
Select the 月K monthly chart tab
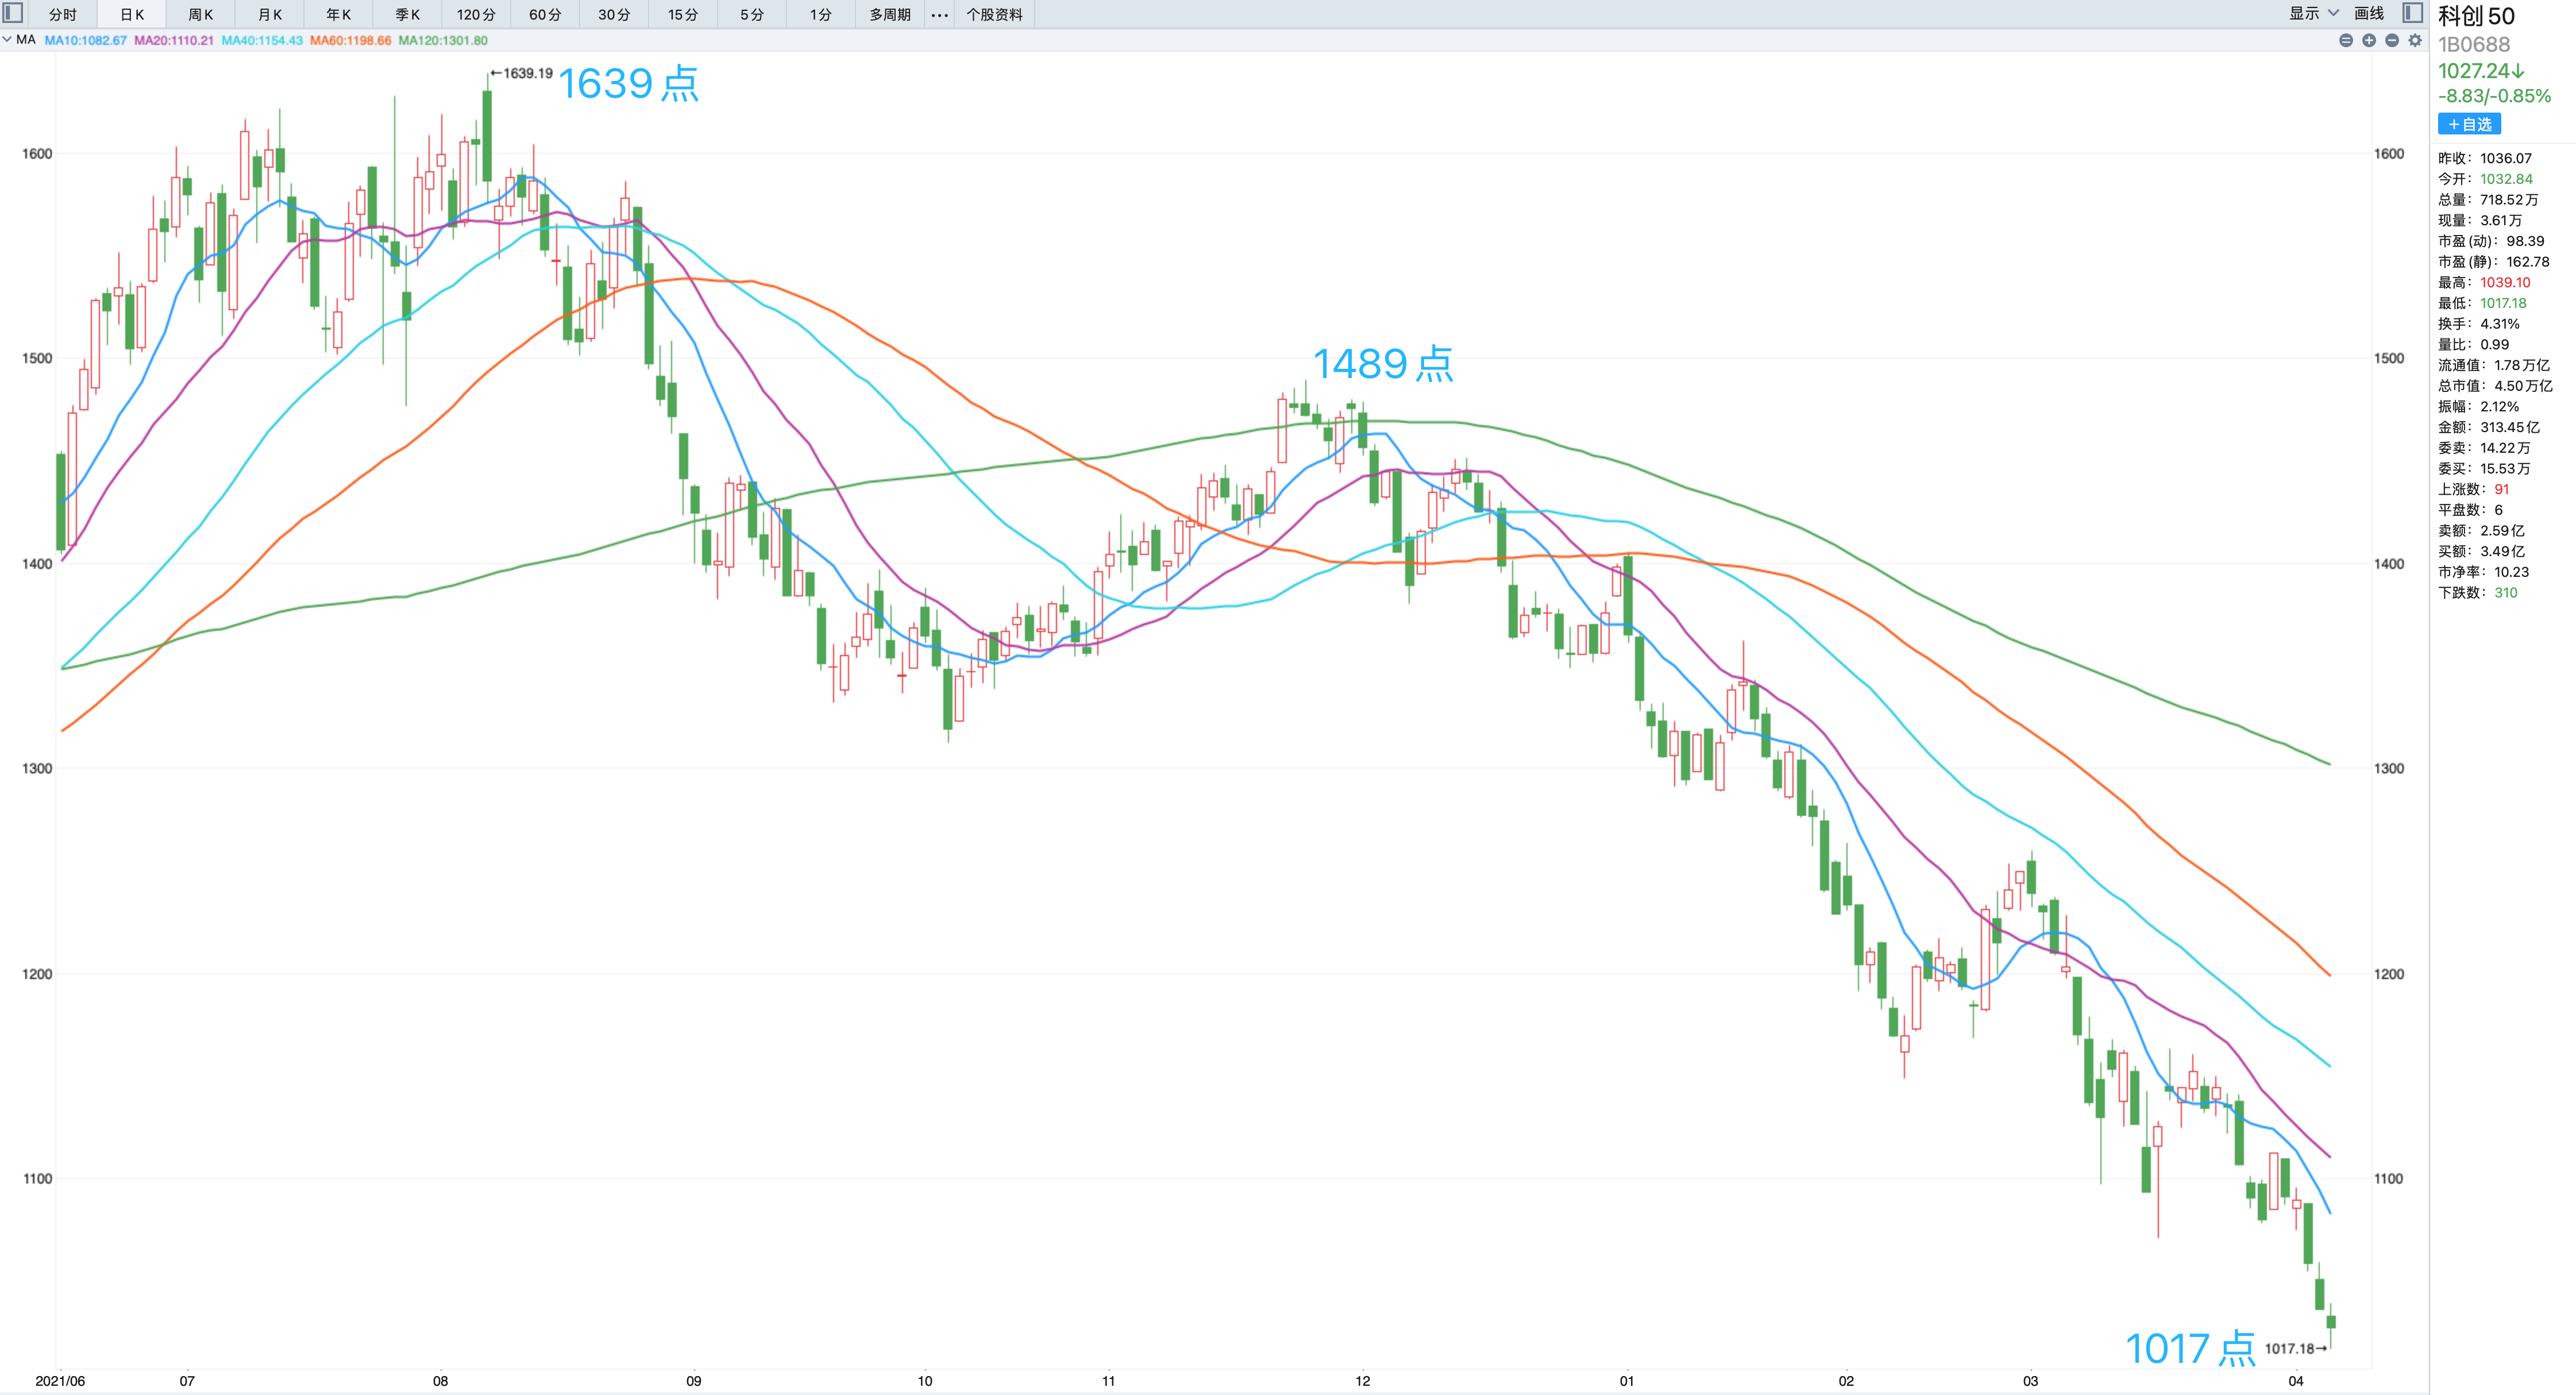click(x=270, y=14)
